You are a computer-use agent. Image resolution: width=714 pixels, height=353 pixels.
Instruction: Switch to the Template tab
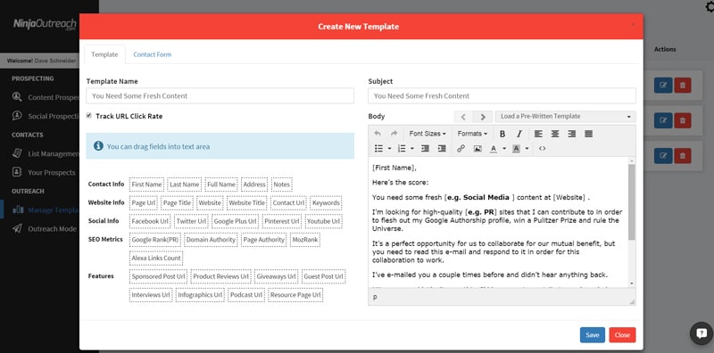coord(104,54)
